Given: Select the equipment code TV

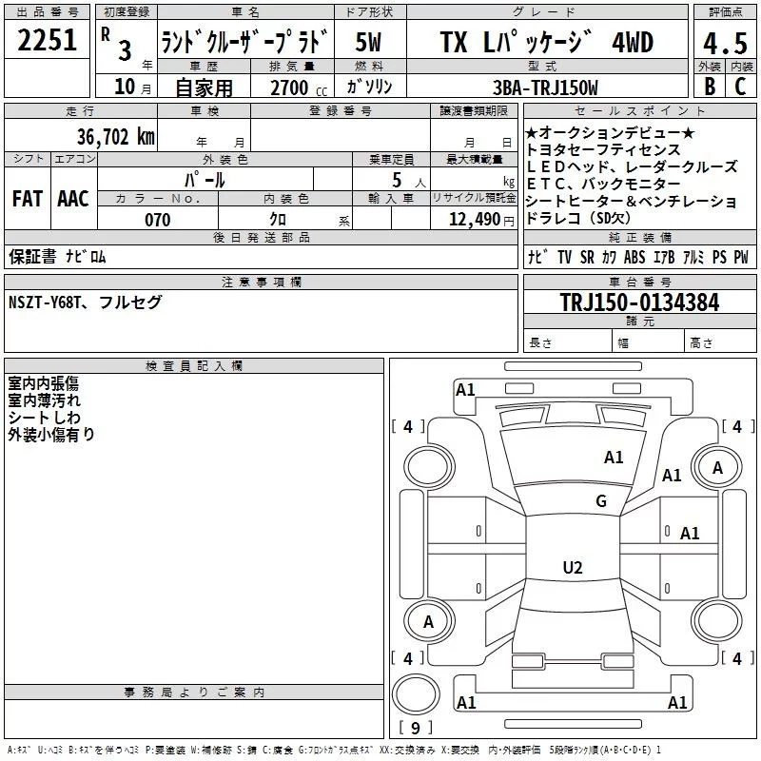Looking at the screenshot, I should point(564,257).
